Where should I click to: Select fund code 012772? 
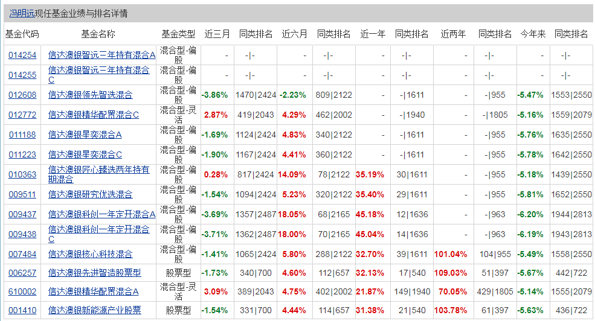point(22,115)
